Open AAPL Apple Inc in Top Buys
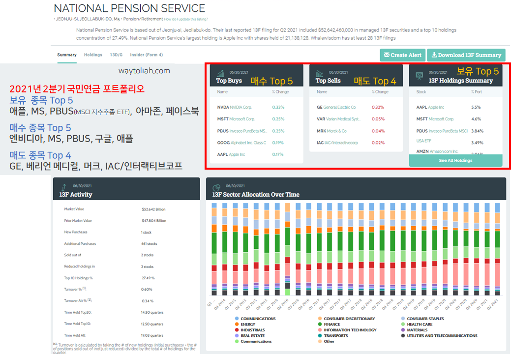 pyautogui.click(x=231, y=154)
